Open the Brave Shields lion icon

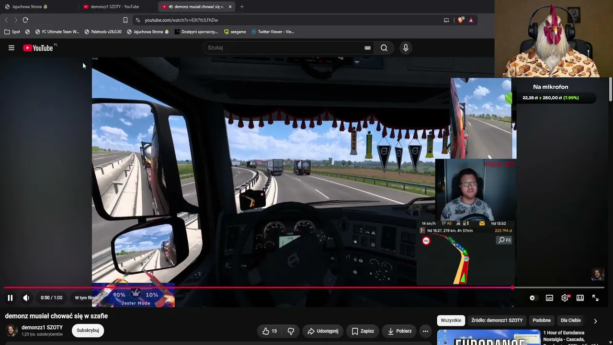tap(461, 20)
